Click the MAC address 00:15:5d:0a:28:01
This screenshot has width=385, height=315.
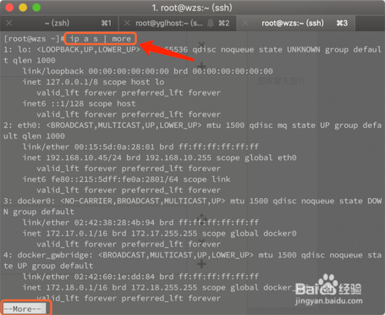point(114,147)
